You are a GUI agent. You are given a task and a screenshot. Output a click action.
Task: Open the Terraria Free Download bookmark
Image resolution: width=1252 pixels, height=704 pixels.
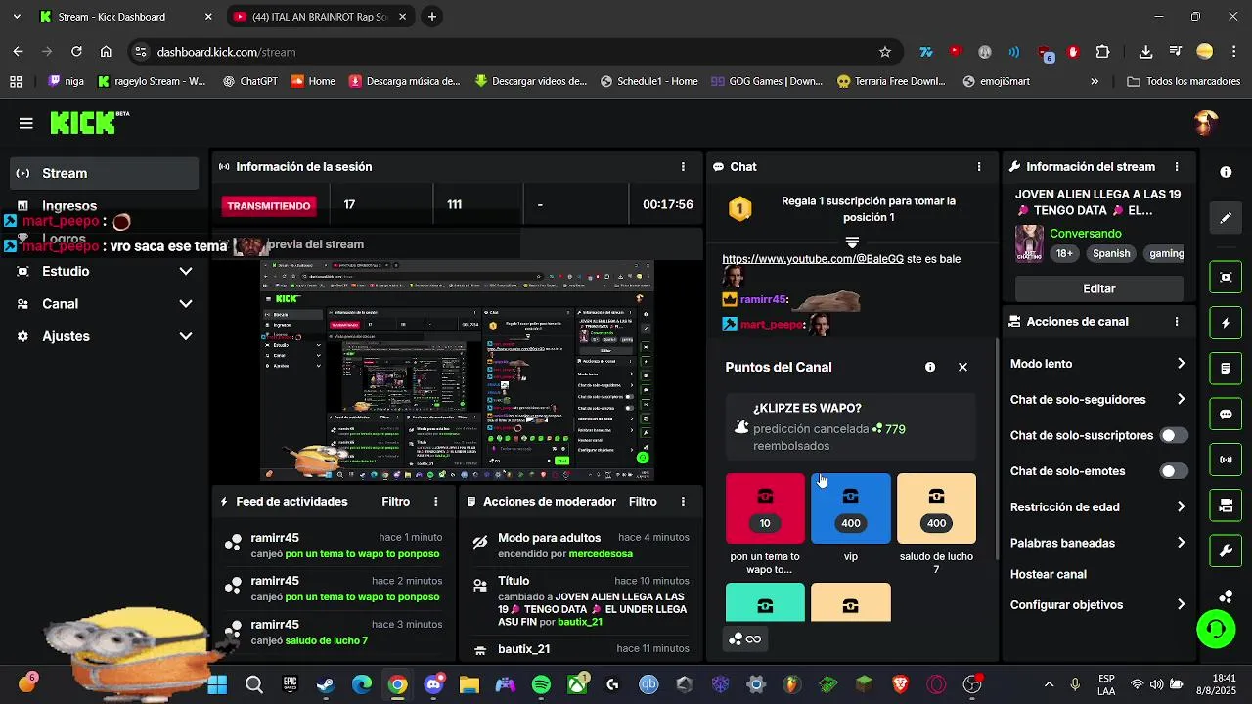click(891, 81)
